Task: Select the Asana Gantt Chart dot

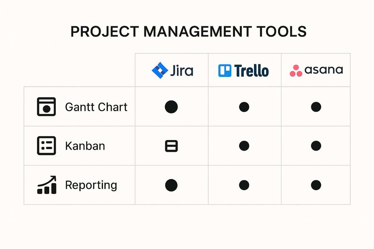Action: point(316,107)
